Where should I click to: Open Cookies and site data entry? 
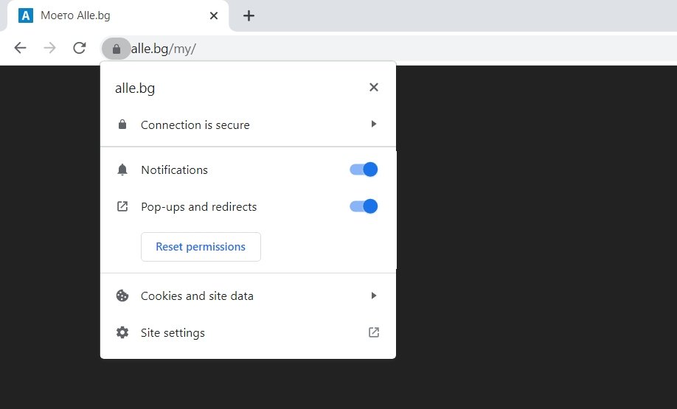pos(248,296)
